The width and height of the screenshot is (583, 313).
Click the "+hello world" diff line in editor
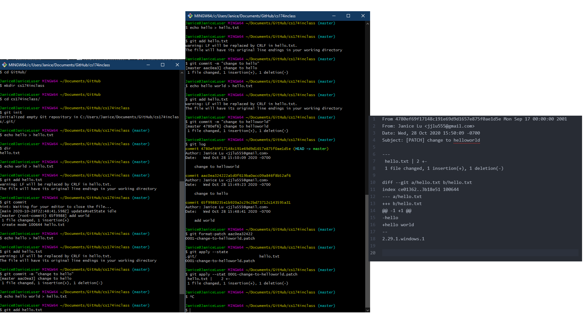pyautogui.click(x=398, y=225)
